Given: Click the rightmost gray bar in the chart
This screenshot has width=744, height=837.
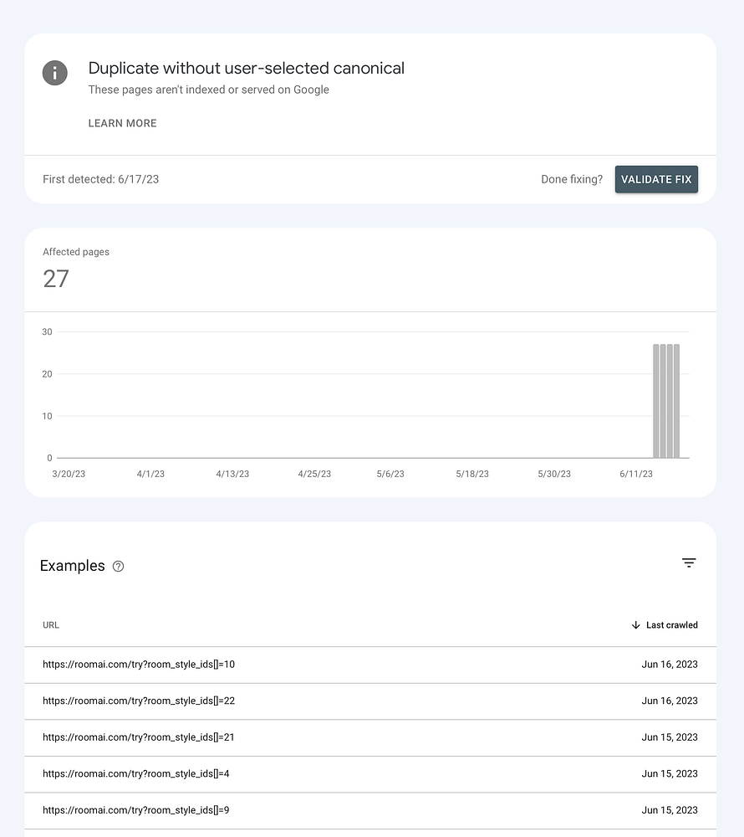Looking at the screenshot, I should [676, 401].
